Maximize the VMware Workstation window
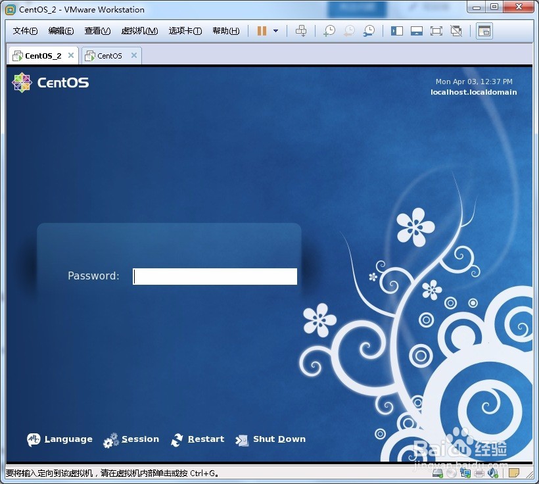The image size is (539, 484). click(x=494, y=8)
